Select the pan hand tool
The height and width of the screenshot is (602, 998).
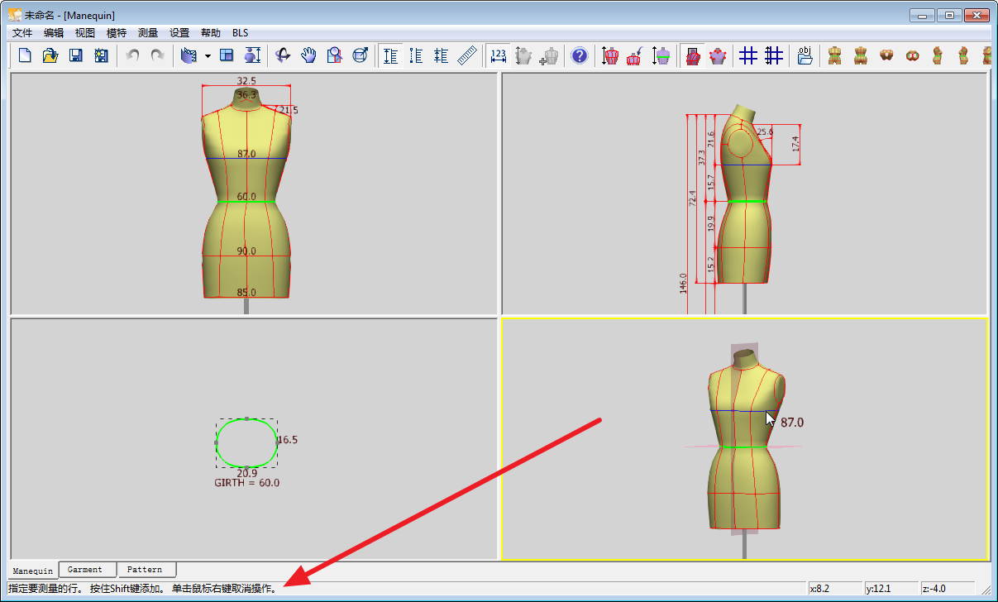[x=308, y=55]
